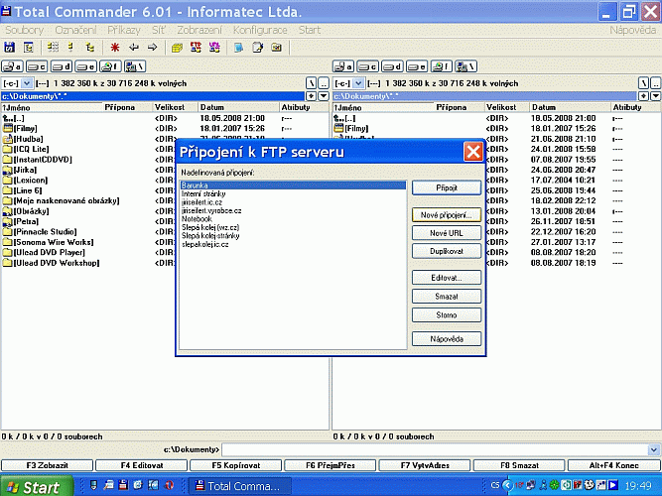
Task: Open the Nápověda menu in menu bar
Action: tap(633, 31)
